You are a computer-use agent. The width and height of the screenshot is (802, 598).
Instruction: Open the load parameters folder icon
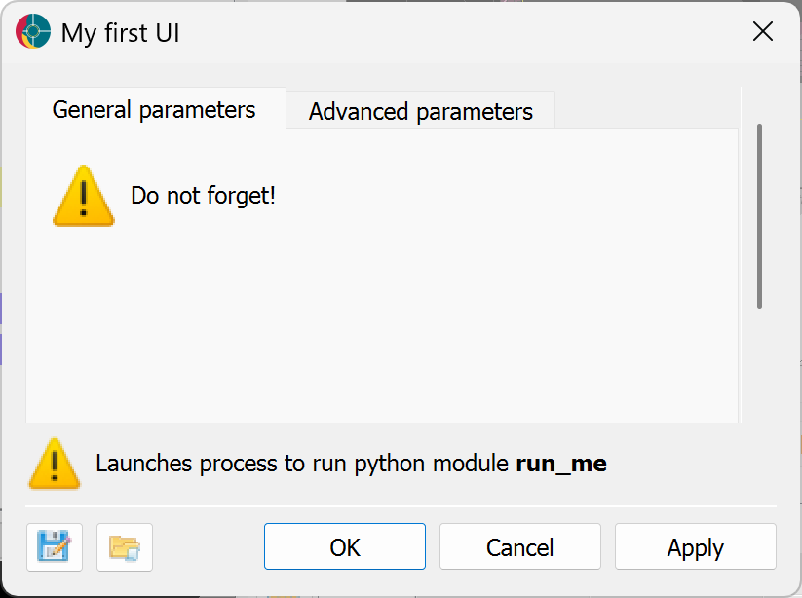point(125,547)
